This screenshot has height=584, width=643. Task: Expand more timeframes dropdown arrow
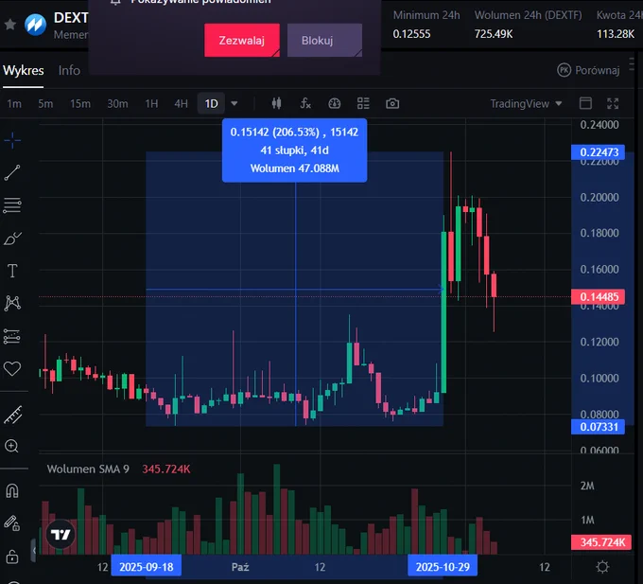pyautogui.click(x=235, y=103)
